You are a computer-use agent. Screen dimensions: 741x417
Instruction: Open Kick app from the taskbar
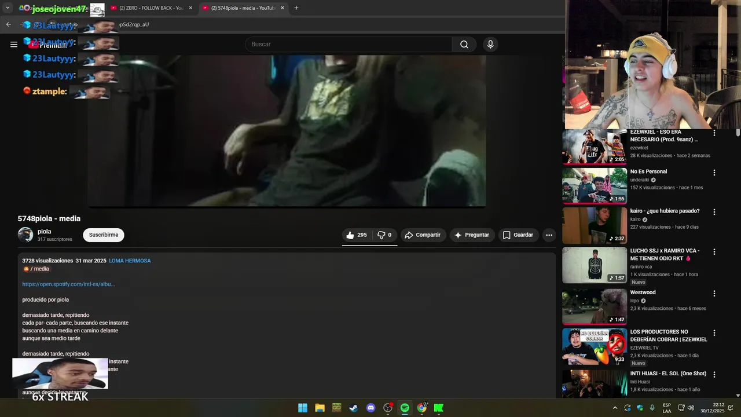[x=439, y=408]
